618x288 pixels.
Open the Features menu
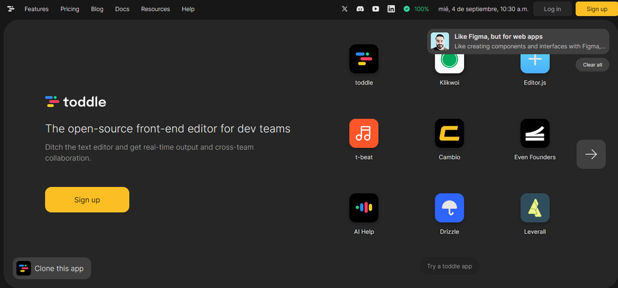click(x=36, y=9)
